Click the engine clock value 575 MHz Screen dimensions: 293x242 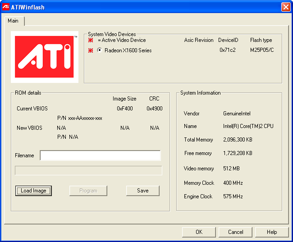(233, 196)
